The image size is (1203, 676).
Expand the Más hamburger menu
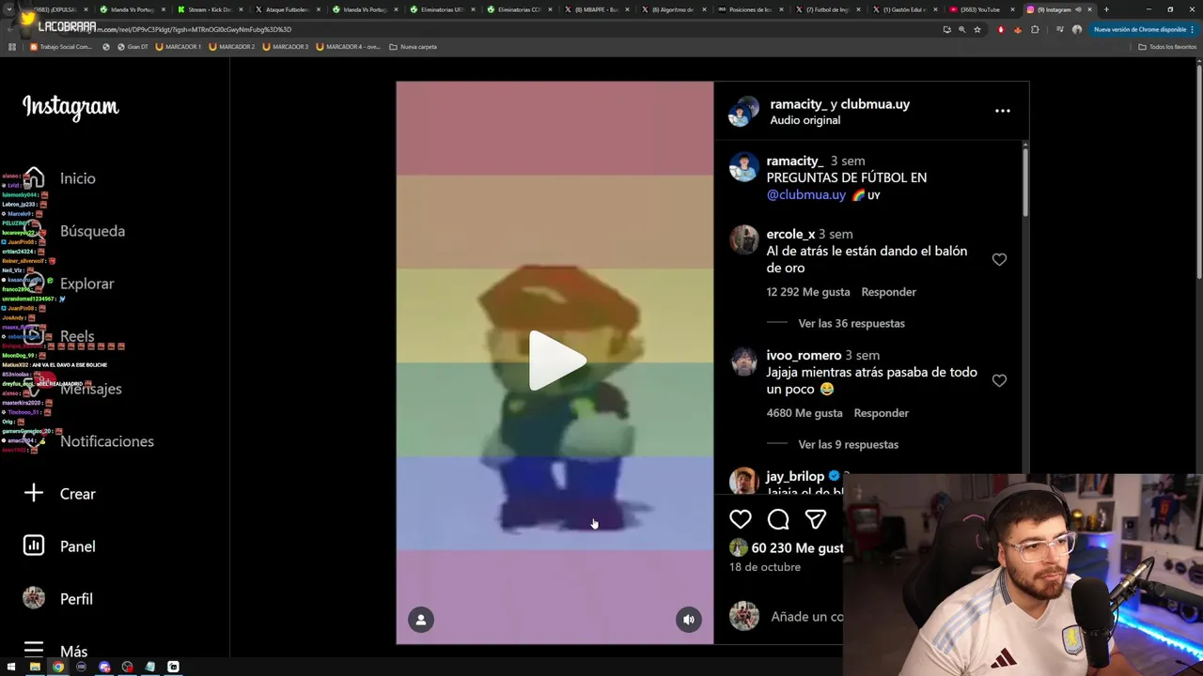34,650
